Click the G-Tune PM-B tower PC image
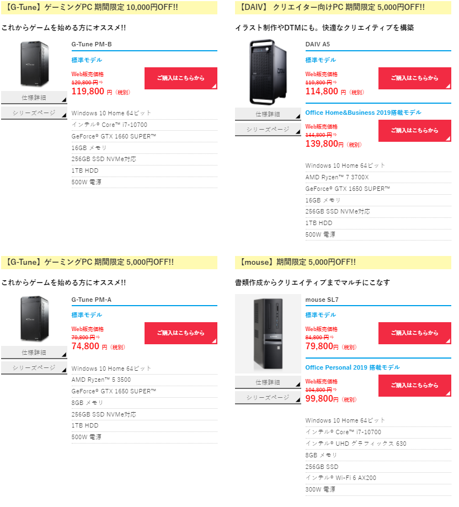459x507 pixels. pyautogui.click(x=34, y=64)
